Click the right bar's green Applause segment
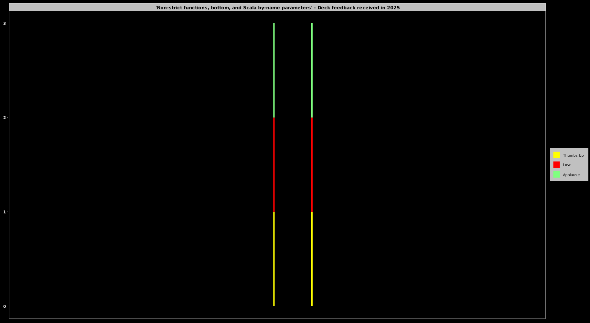 [312, 70]
